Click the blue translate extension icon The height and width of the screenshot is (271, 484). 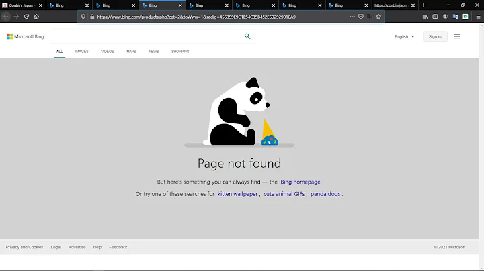click(x=455, y=17)
